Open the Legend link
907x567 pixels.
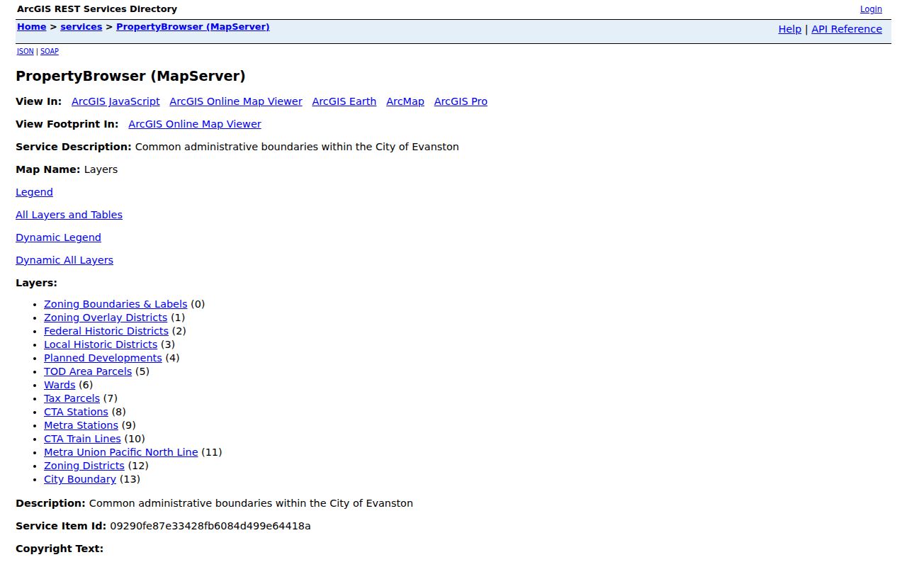coord(34,192)
